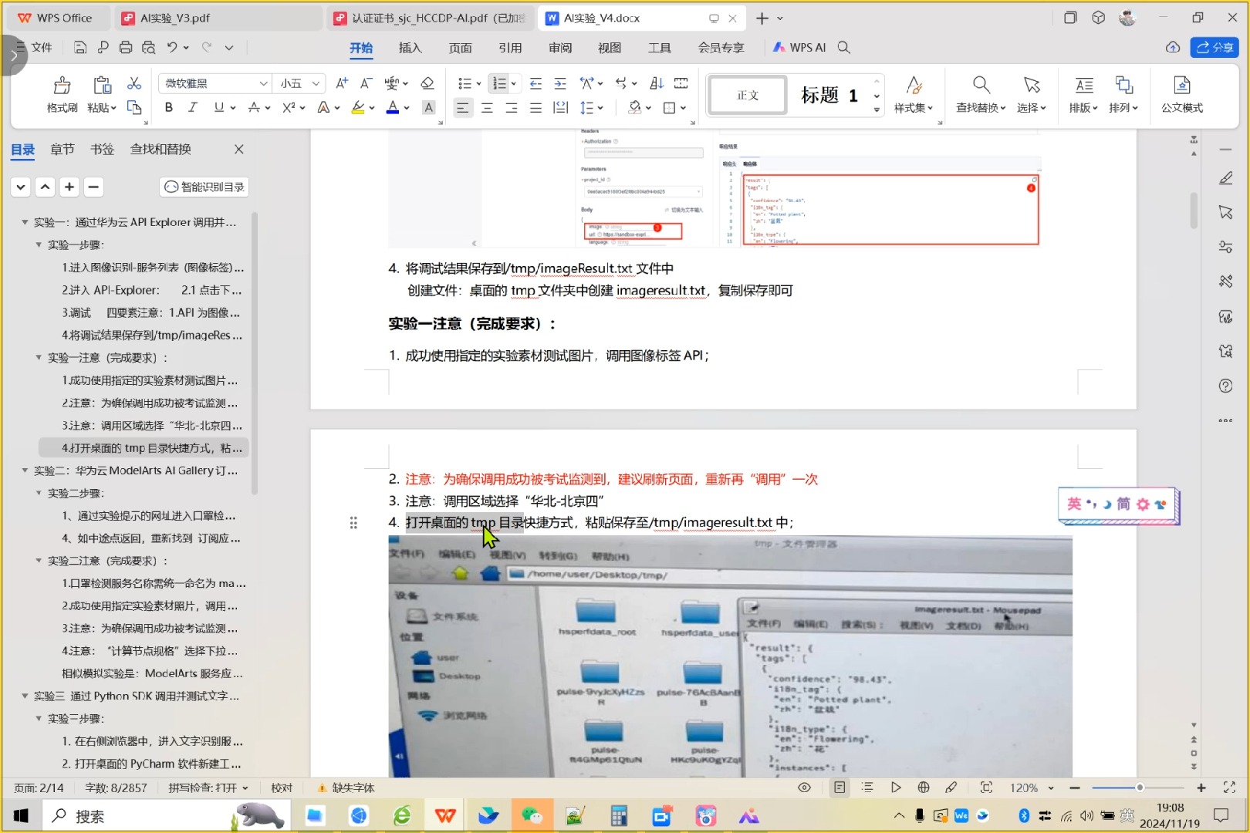Switch to the 插入 ribbon tab
This screenshot has width=1250, height=833.
click(410, 48)
